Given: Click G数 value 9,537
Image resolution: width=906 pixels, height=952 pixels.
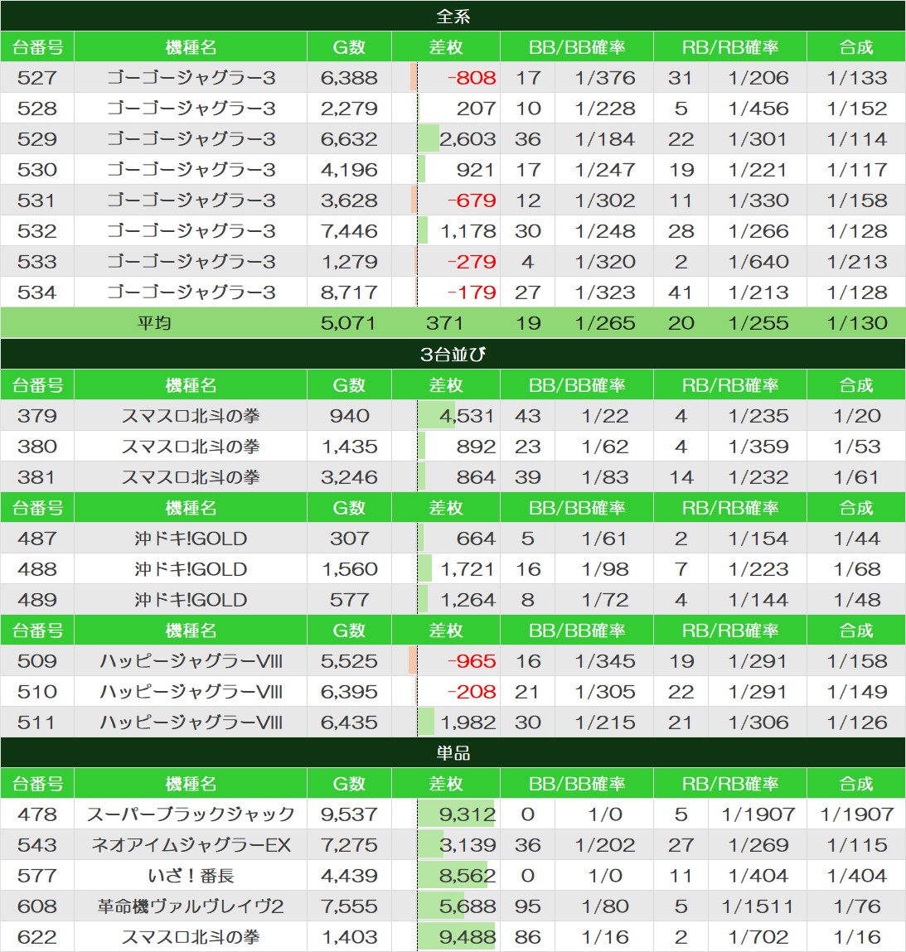Looking at the screenshot, I should tap(349, 814).
